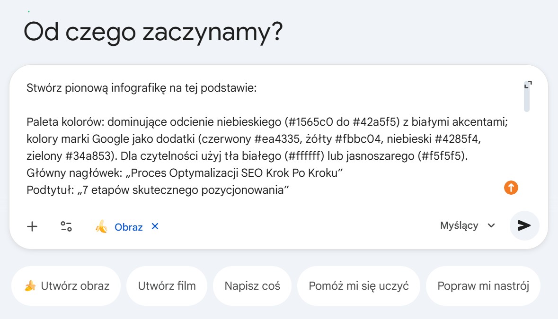This screenshot has height=319, width=558.
Task: Click the Obraz tool label
Action: coord(128,227)
